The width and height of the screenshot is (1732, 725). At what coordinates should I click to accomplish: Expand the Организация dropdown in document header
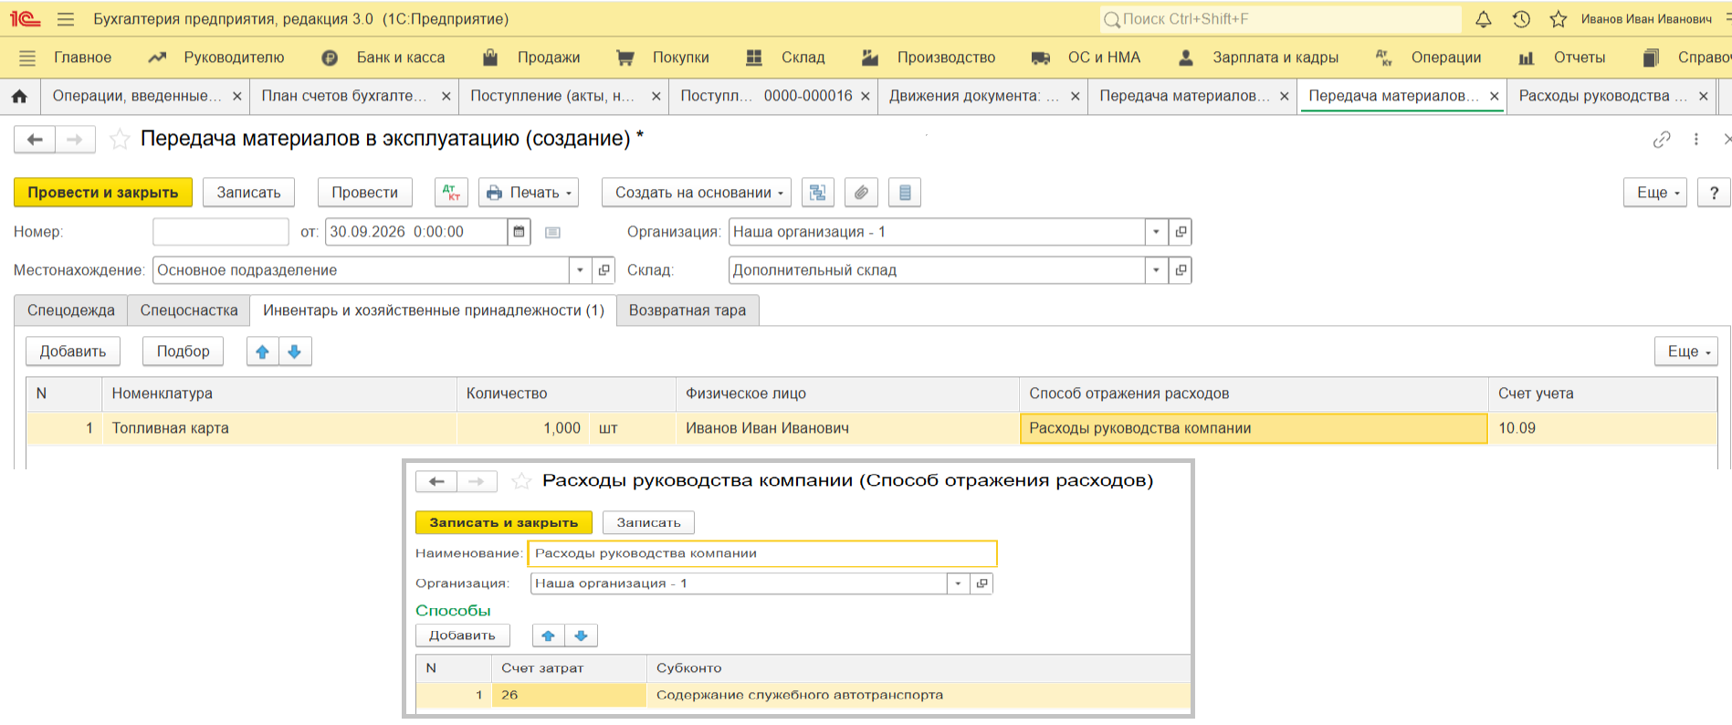coord(1157,232)
